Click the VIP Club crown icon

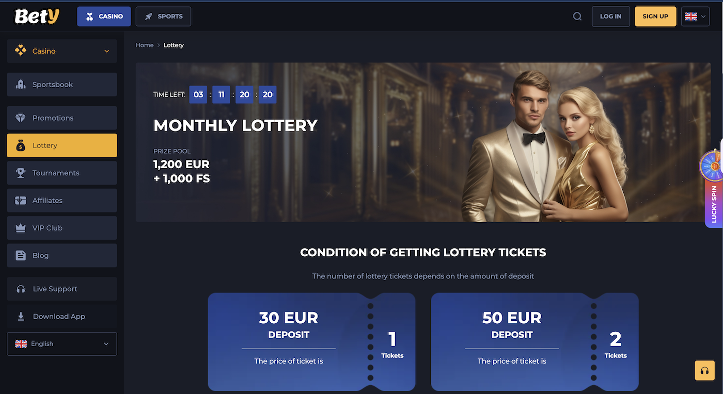point(21,228)
